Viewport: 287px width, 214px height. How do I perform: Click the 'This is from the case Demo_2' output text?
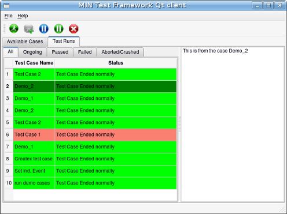(215, 51)
